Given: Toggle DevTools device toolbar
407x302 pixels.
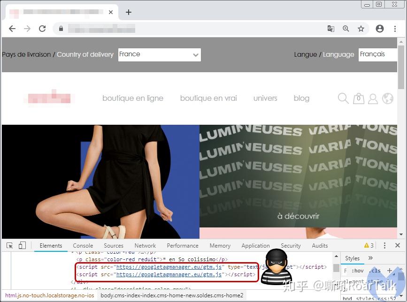Looking at the screenshot, I should (23, 245).
